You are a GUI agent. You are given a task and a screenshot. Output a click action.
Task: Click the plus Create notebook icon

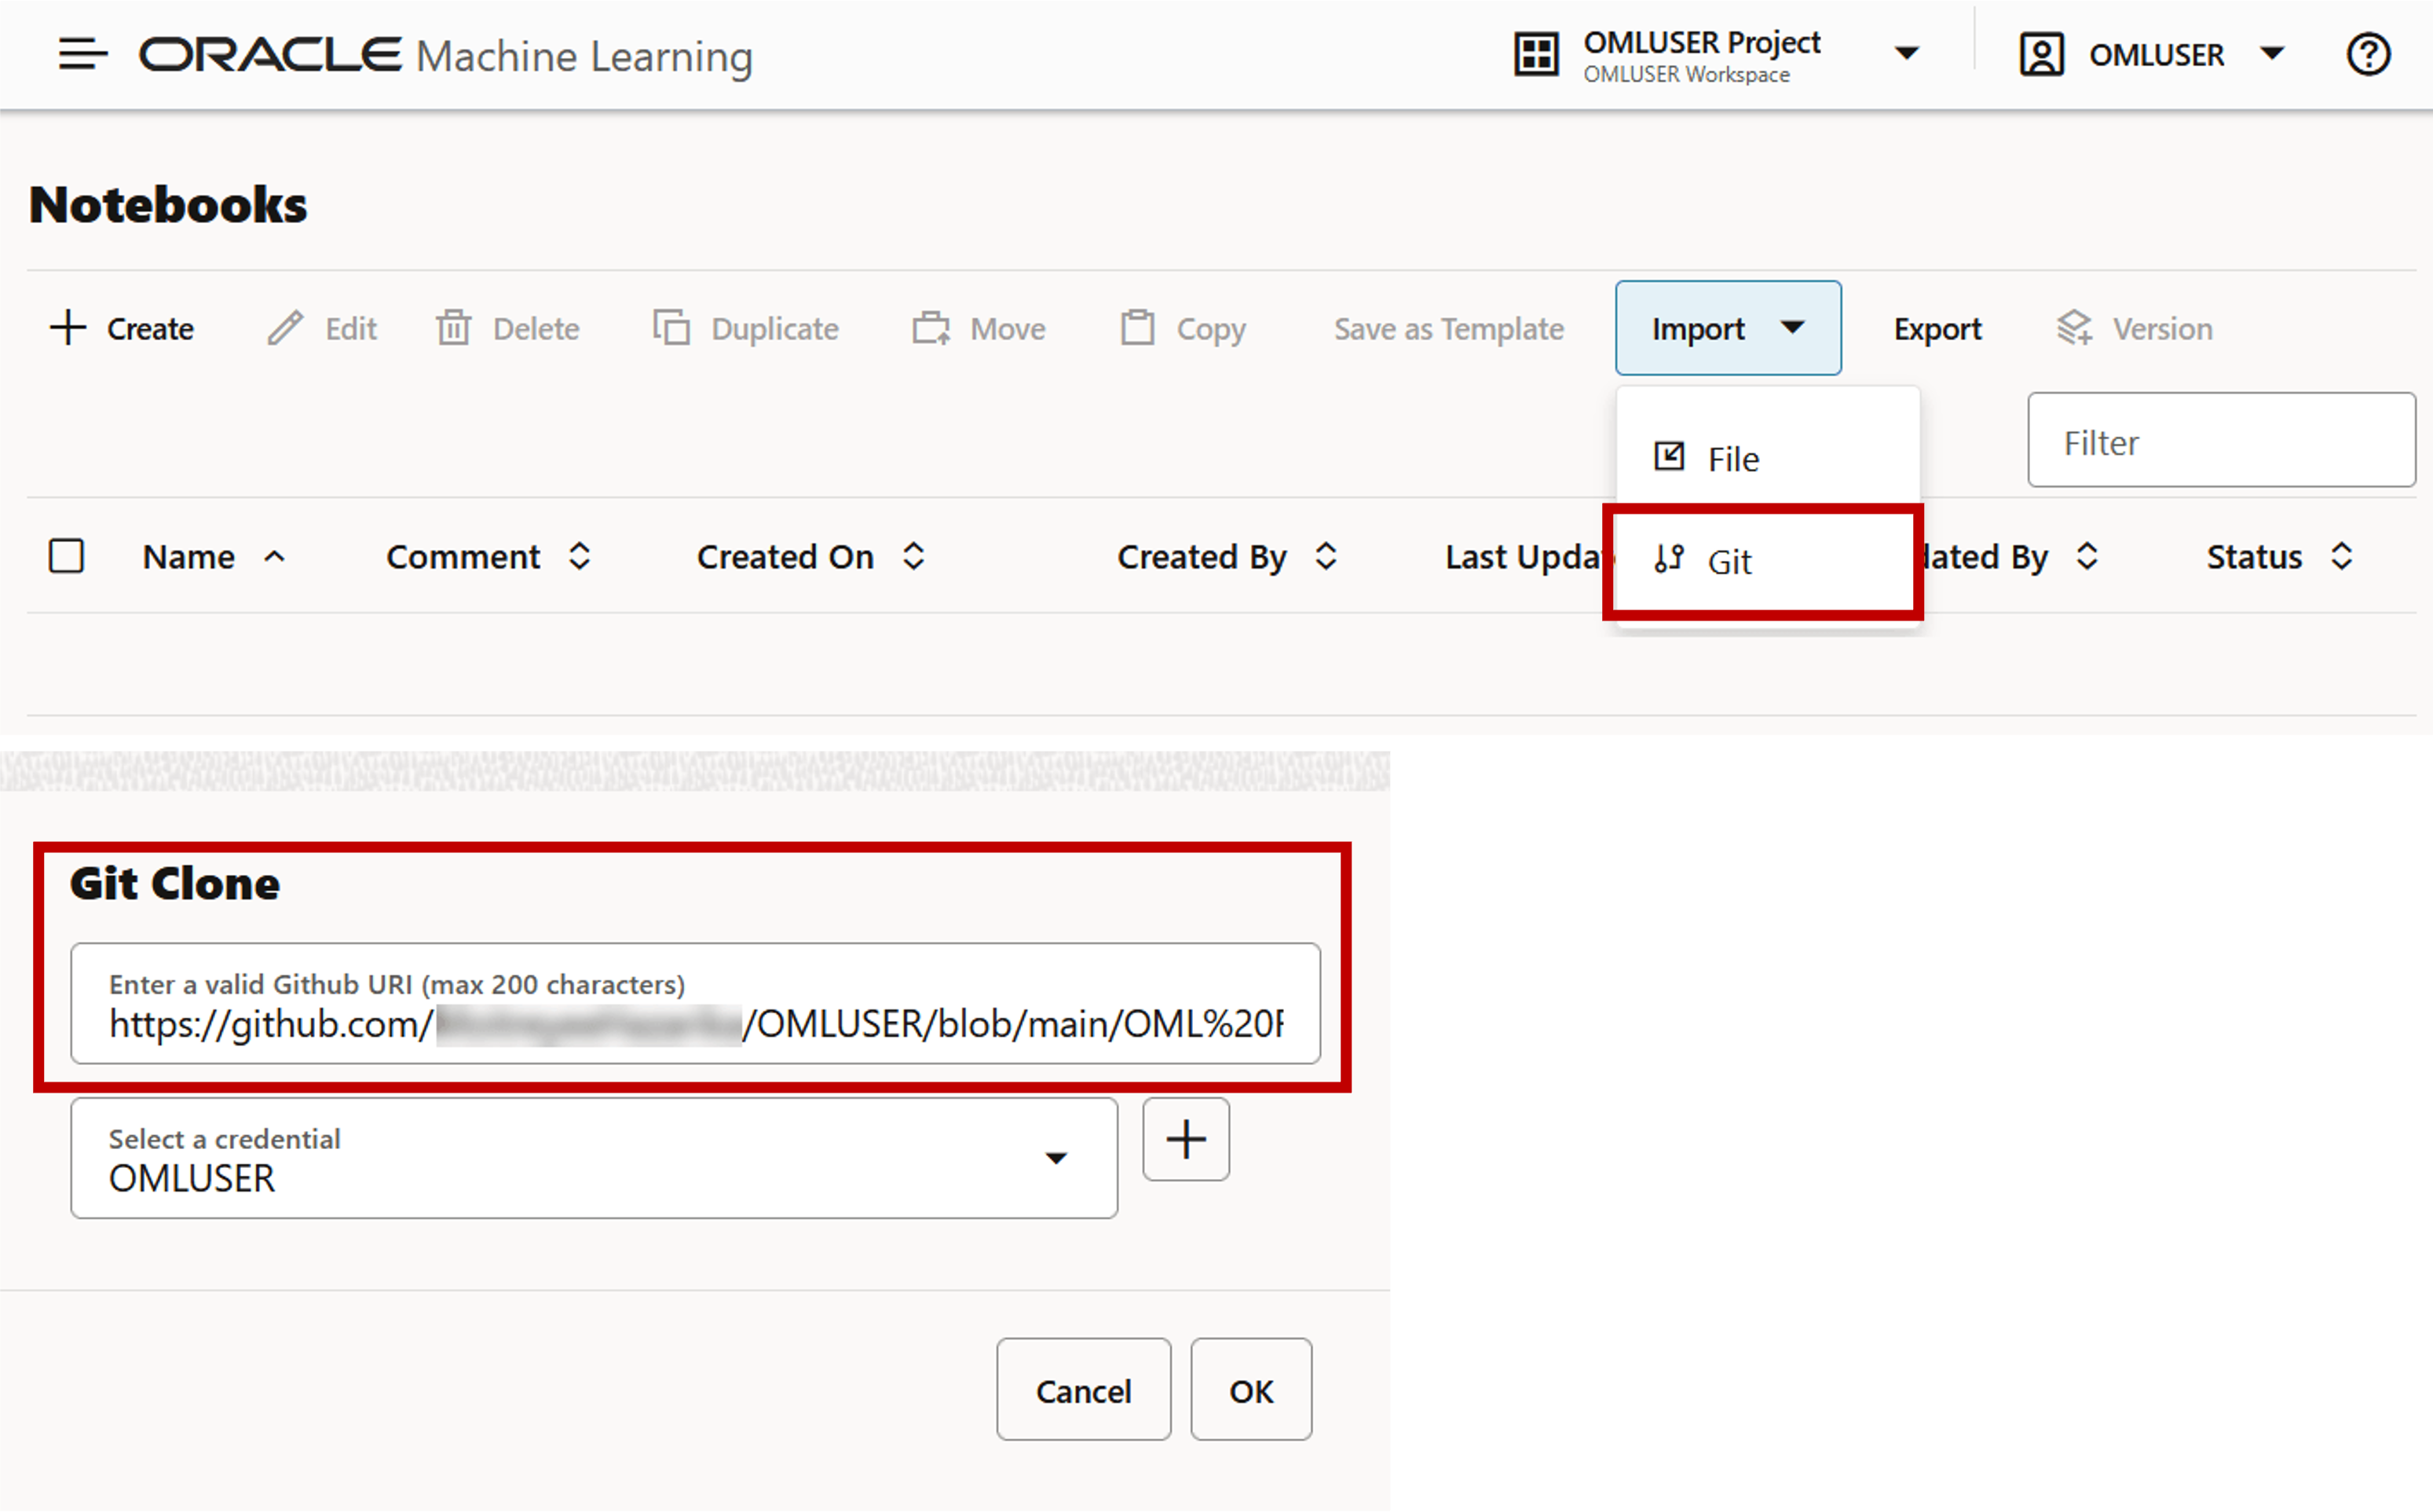[68, 328]
